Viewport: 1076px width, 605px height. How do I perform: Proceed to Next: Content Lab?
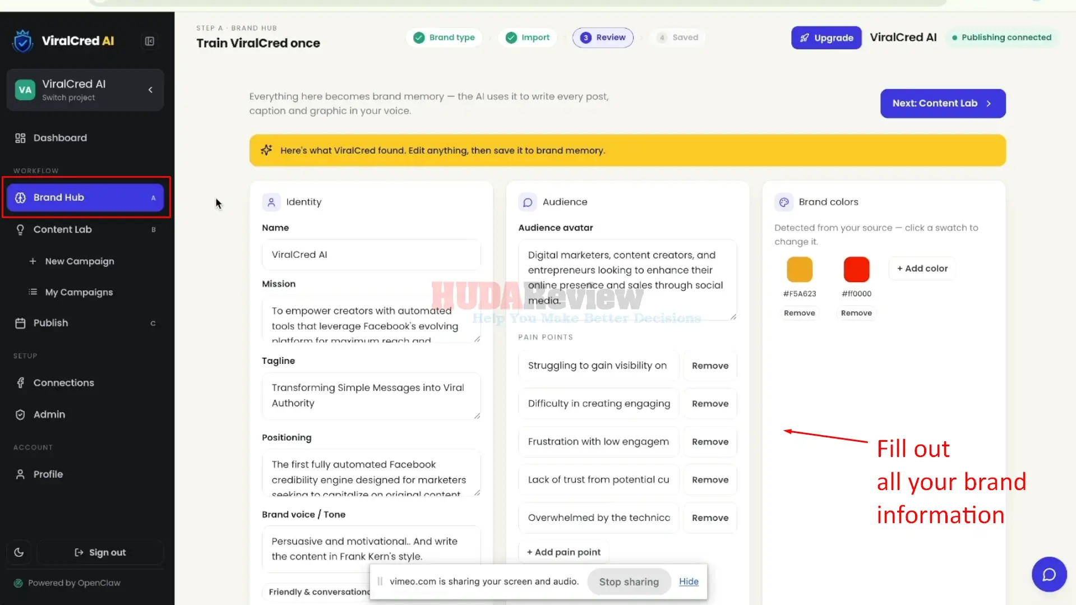click(x=943, y=103)
